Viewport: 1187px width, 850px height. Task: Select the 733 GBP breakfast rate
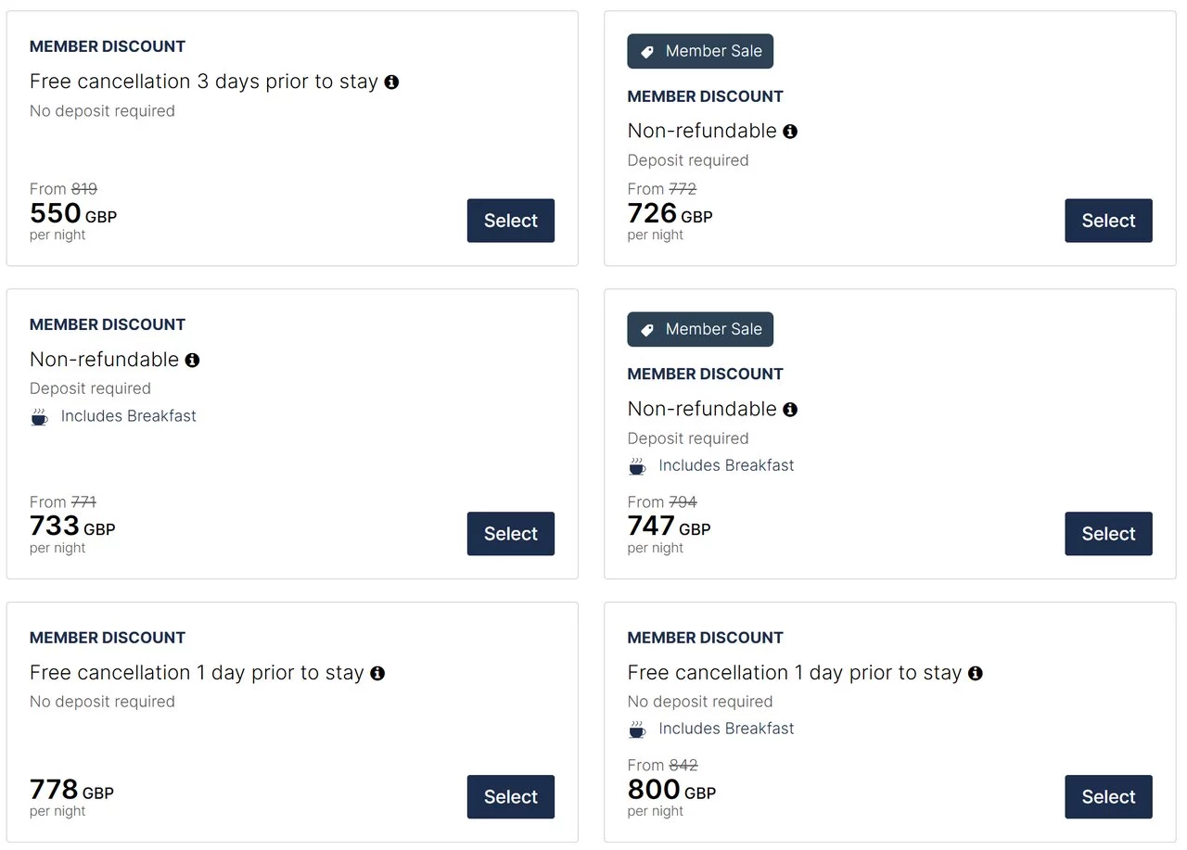[x=511, y=534]
